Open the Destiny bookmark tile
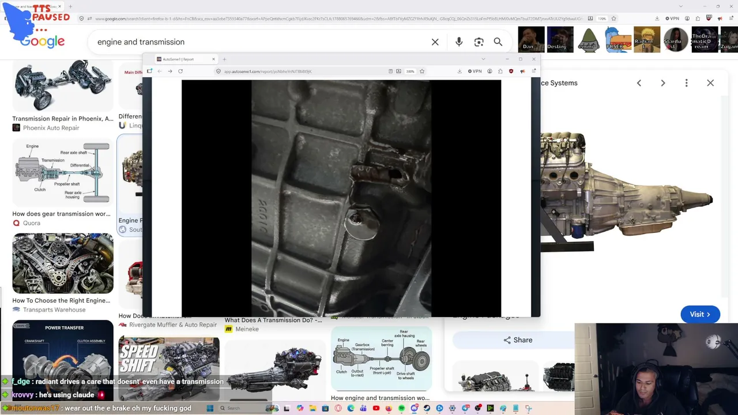The height and width of the screenshot is (415, 738). click(560, 40)
